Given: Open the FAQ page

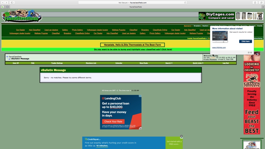Looking at the screenshot, I should pyautogui.click(x=33, y=63).
